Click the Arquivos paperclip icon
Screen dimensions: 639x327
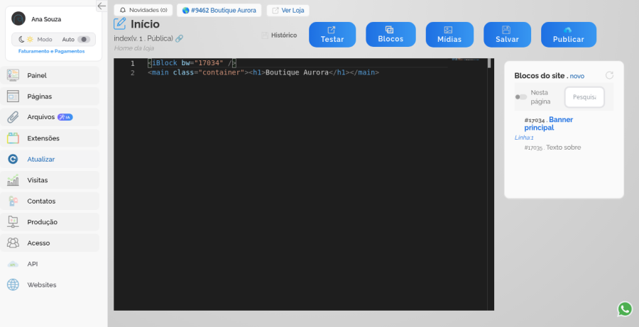click(13, 117)
